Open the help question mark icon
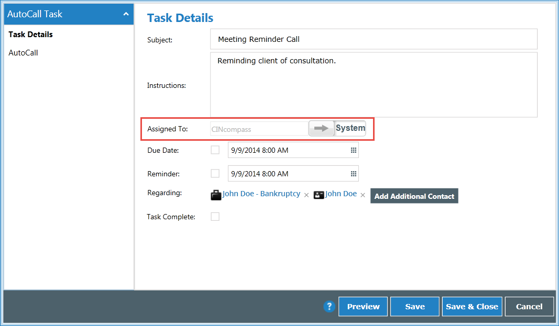Image resolution: width=559 pixels, height=326 pixels. coord(329,307)
